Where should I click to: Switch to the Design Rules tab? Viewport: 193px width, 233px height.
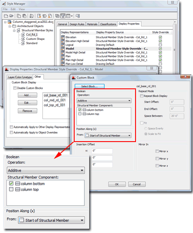coord(77,24)
